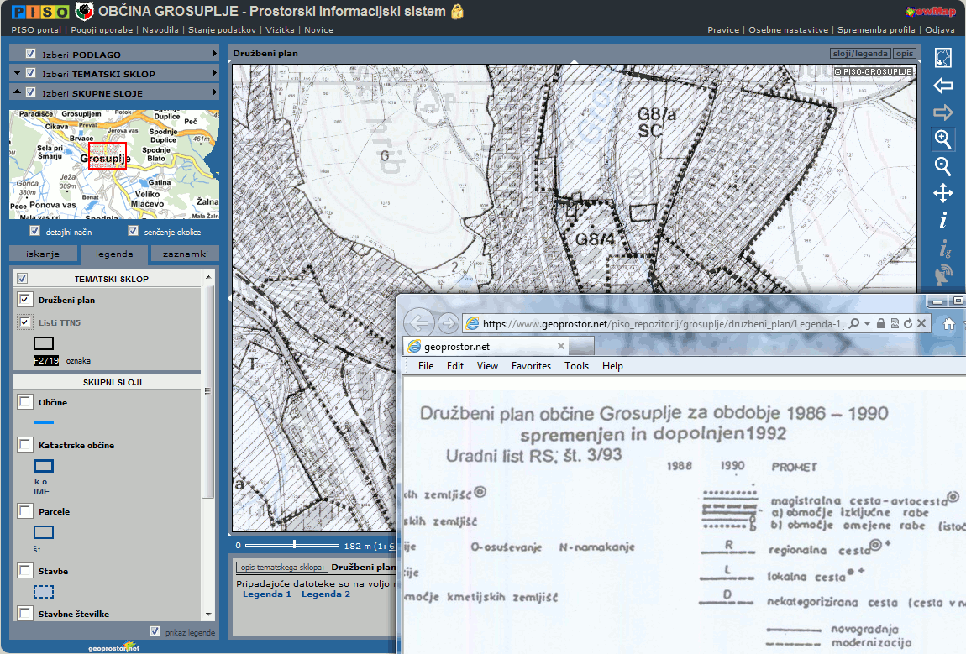The height and width of the screenshot is (654, 966).
Task: Uncheck the 'detajlni način' checkbox
Action: (34, 231)
